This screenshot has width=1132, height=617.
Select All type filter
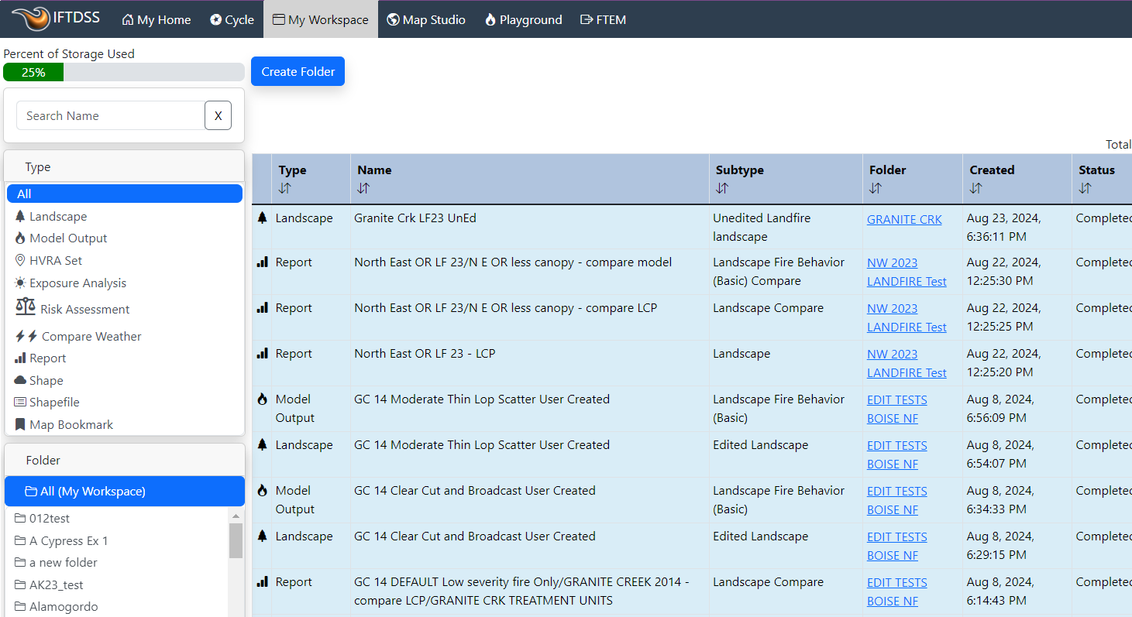125,194
